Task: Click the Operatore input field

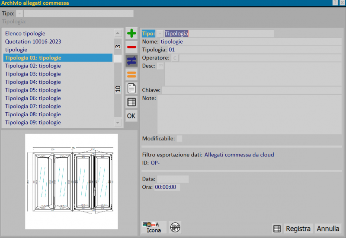Action: pyautogui.click(x=260, y=58)
